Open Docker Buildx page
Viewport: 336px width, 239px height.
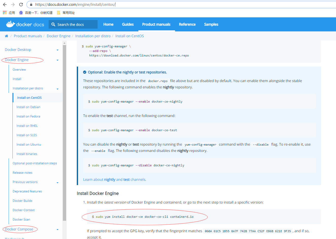(23, 201)
